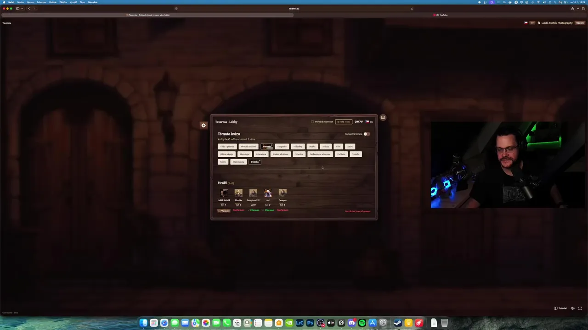Click Lukáš Stehlík player avatar
The height and width of the screenshot is (330, 588).
point(224,193)
